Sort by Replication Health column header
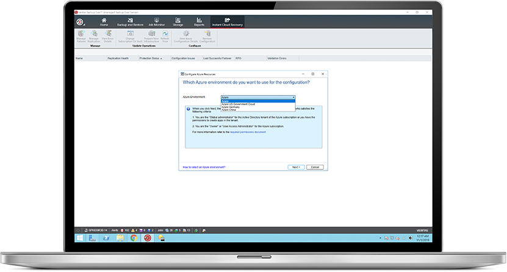This screenshot has width=507, height=272. [123, 59]
